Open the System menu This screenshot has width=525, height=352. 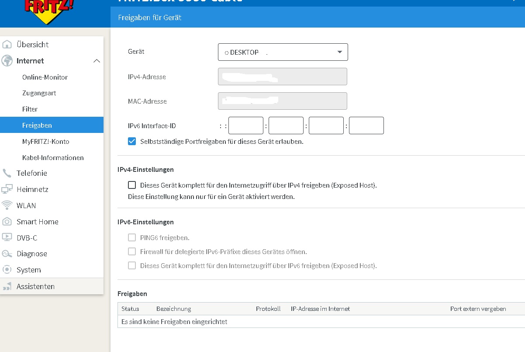coord(29,270)
